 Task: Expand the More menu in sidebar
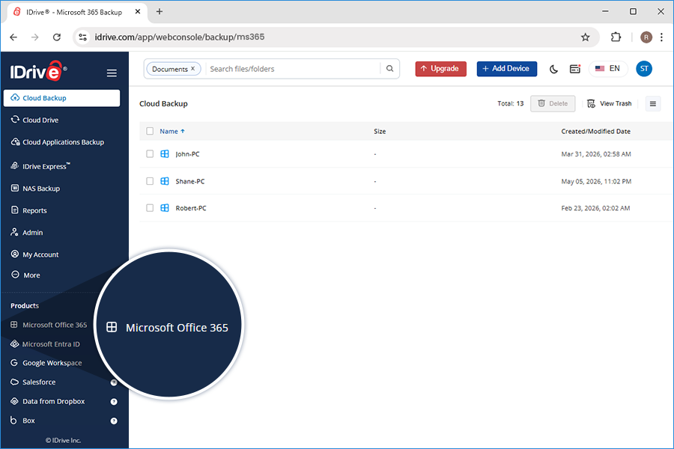pos(25,275)
